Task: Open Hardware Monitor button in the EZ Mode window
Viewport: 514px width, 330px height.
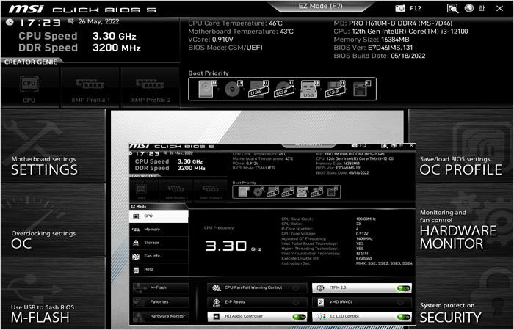Action: (161, 317)
